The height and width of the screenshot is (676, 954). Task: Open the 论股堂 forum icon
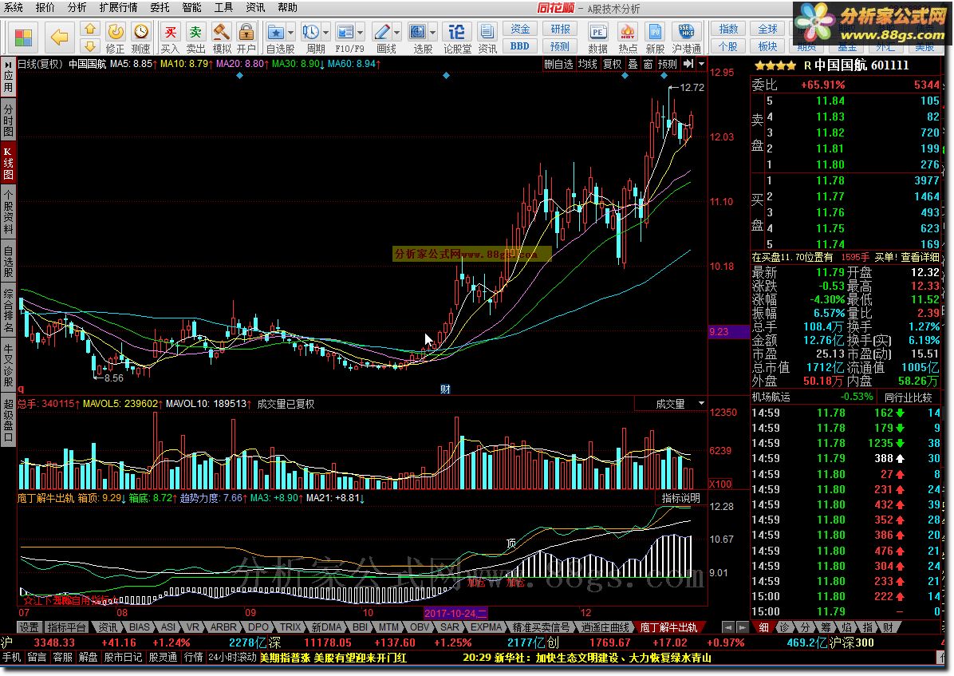[456, 31]
